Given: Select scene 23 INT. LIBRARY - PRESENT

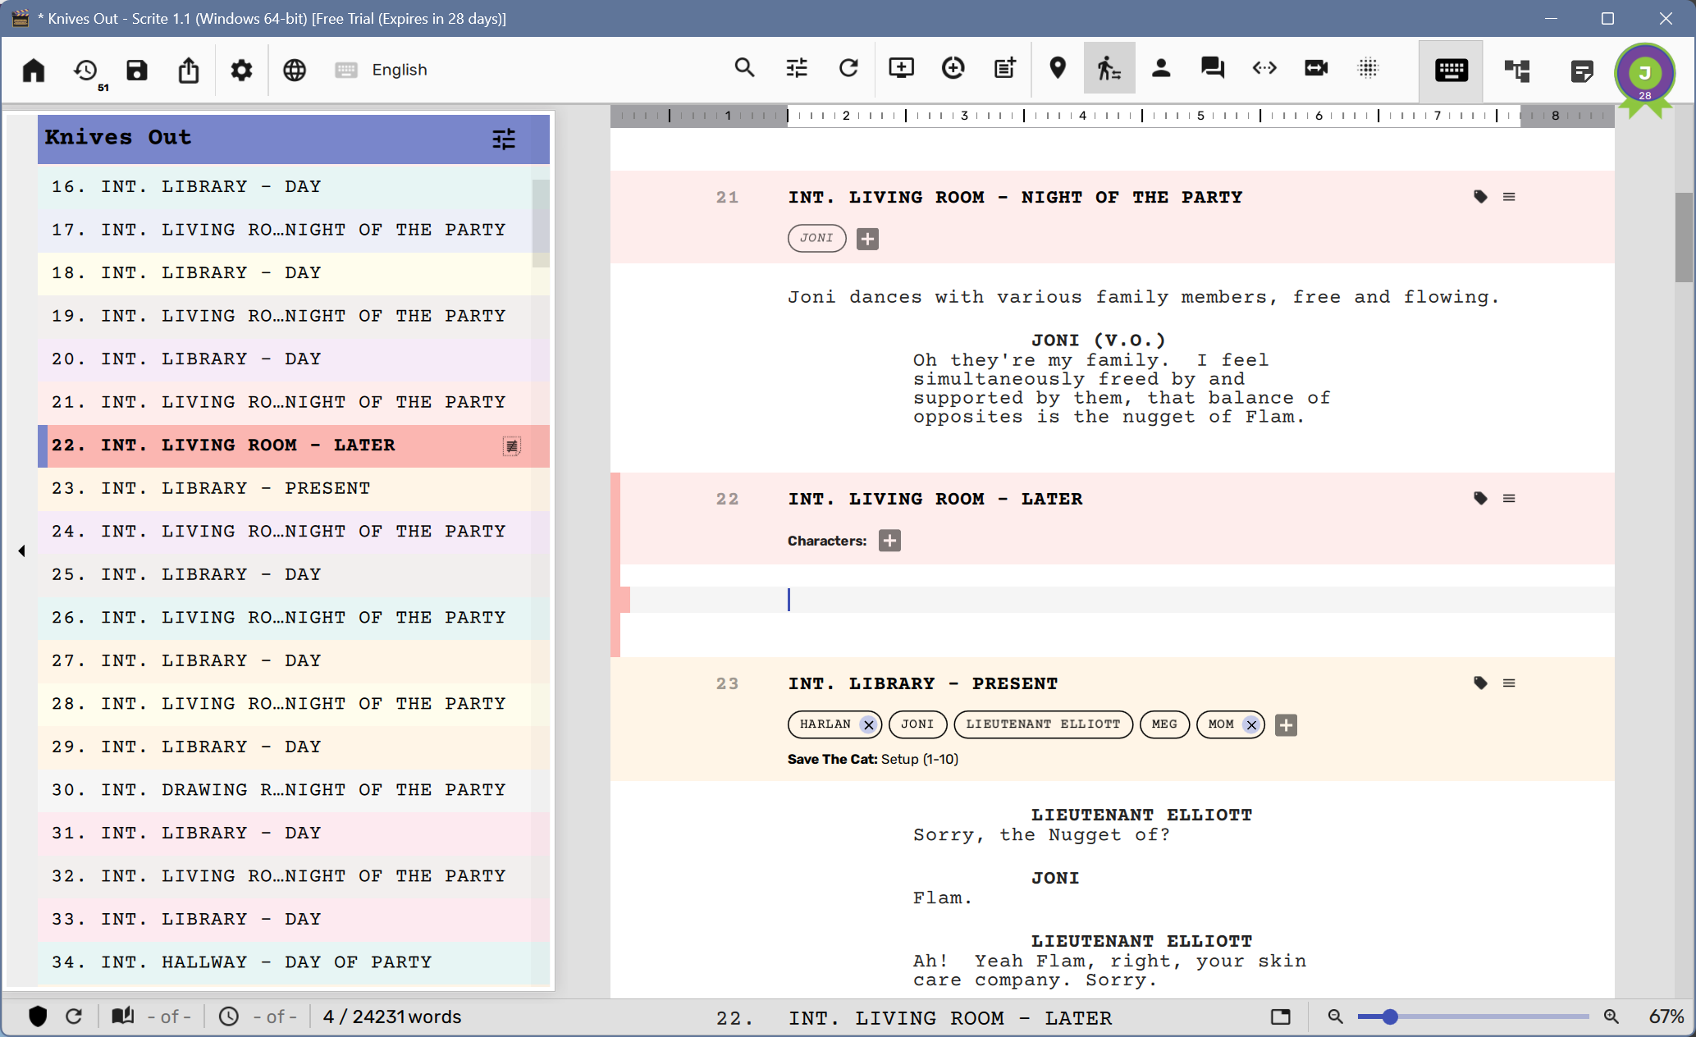Looking at the screenshot, I should (235, 488).
